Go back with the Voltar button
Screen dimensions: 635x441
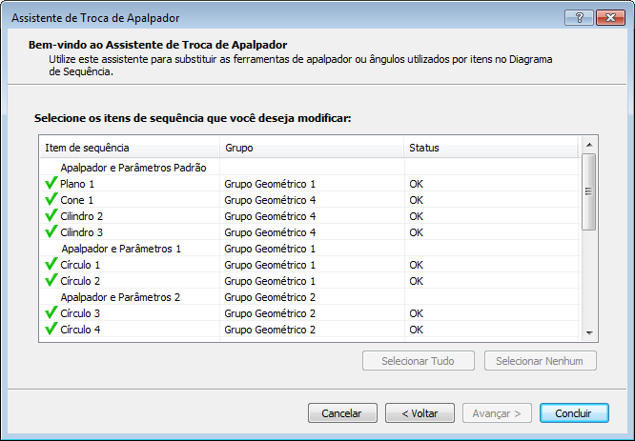coord(420,413)
